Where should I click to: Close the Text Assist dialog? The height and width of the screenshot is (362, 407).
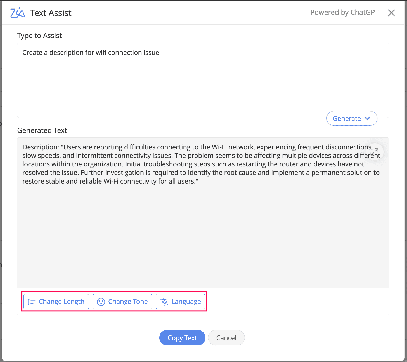pos(391,13)
